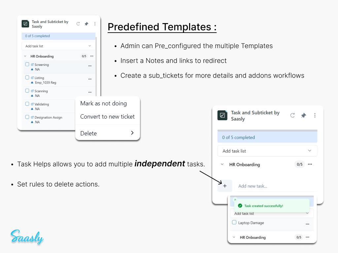This screenshot has width=338, height=253.
Task: Click the refresh icon in left panel header
Action: [x=78, y=24]
